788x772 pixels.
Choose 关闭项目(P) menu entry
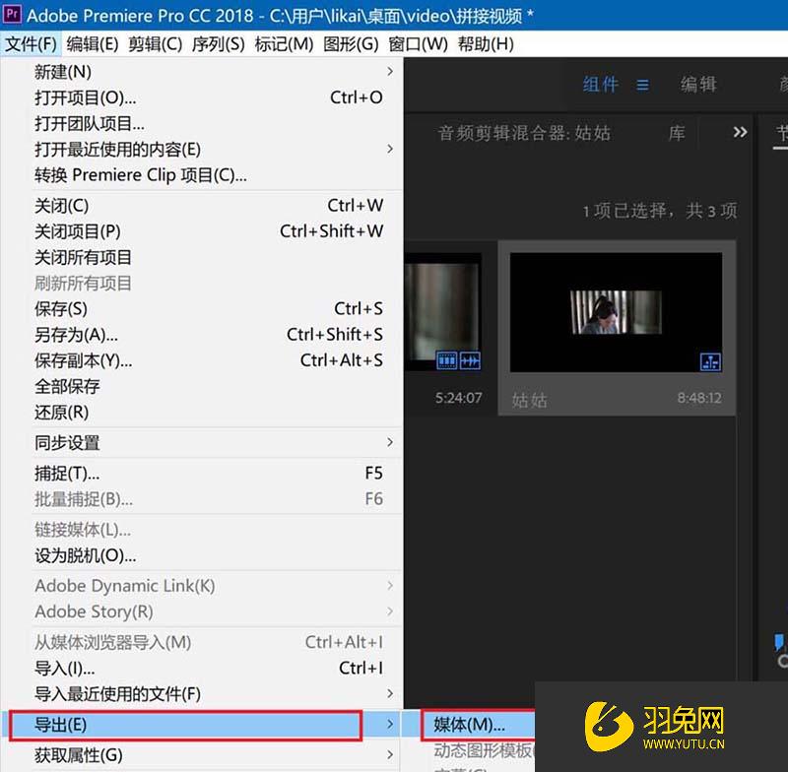click(202, 231)
